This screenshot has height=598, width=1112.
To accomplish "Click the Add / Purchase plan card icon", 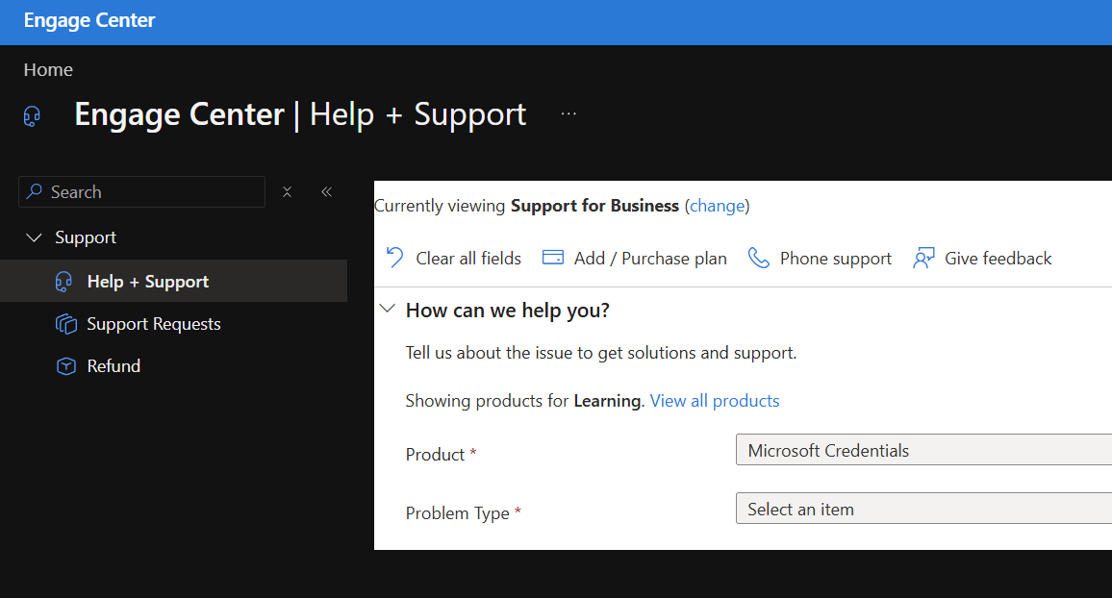I will pyautogui.click(x=552, y=258).
